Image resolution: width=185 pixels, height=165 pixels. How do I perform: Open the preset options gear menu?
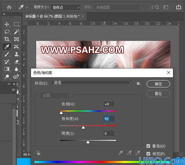139,84
